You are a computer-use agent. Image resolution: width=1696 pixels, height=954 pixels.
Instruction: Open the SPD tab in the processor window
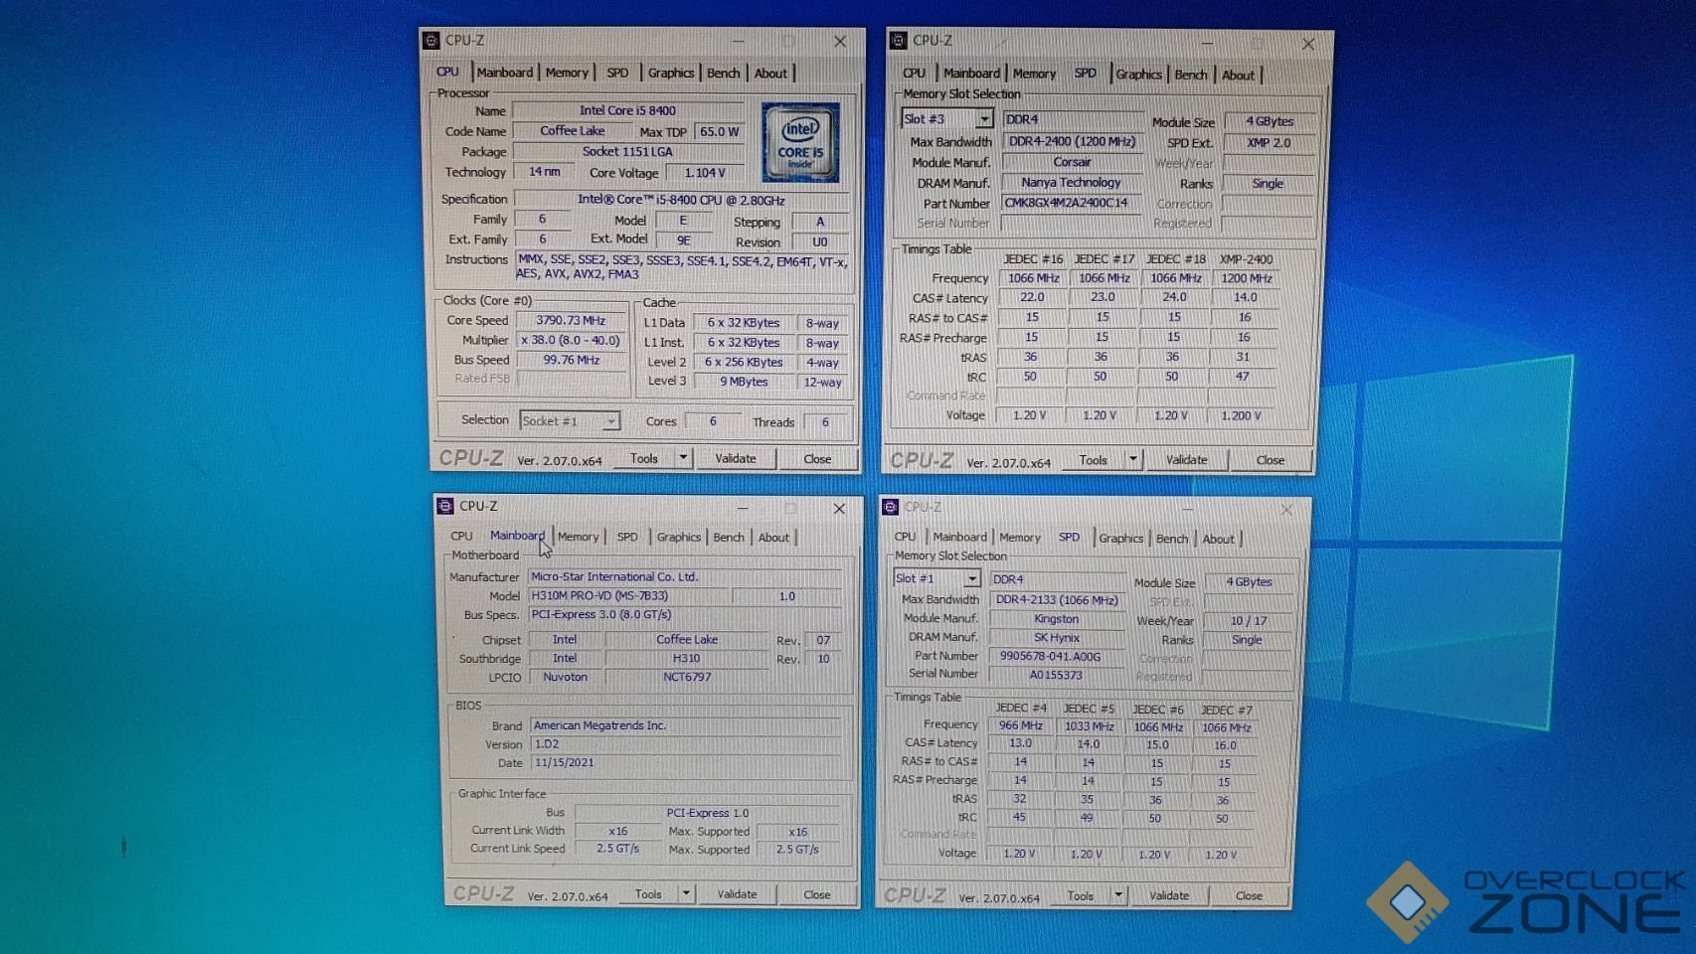tap(617, 73)
